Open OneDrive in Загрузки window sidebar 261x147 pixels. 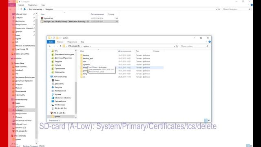[18, 59]
